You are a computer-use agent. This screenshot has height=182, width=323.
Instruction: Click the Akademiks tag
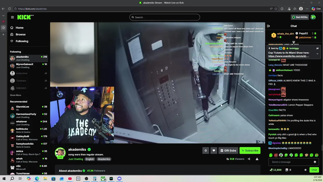(x=104, y=159)
